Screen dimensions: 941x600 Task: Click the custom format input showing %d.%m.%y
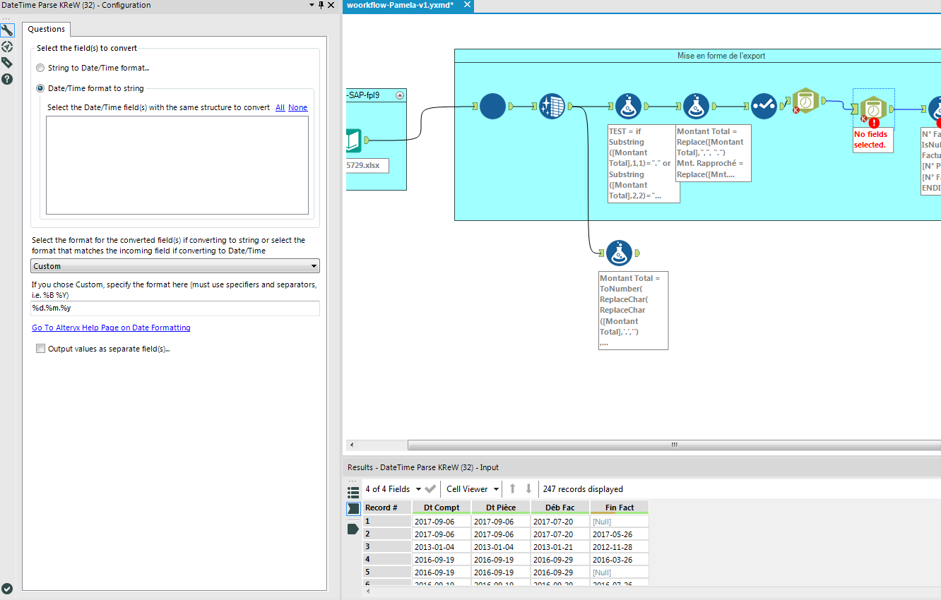[x=174, y=308]
